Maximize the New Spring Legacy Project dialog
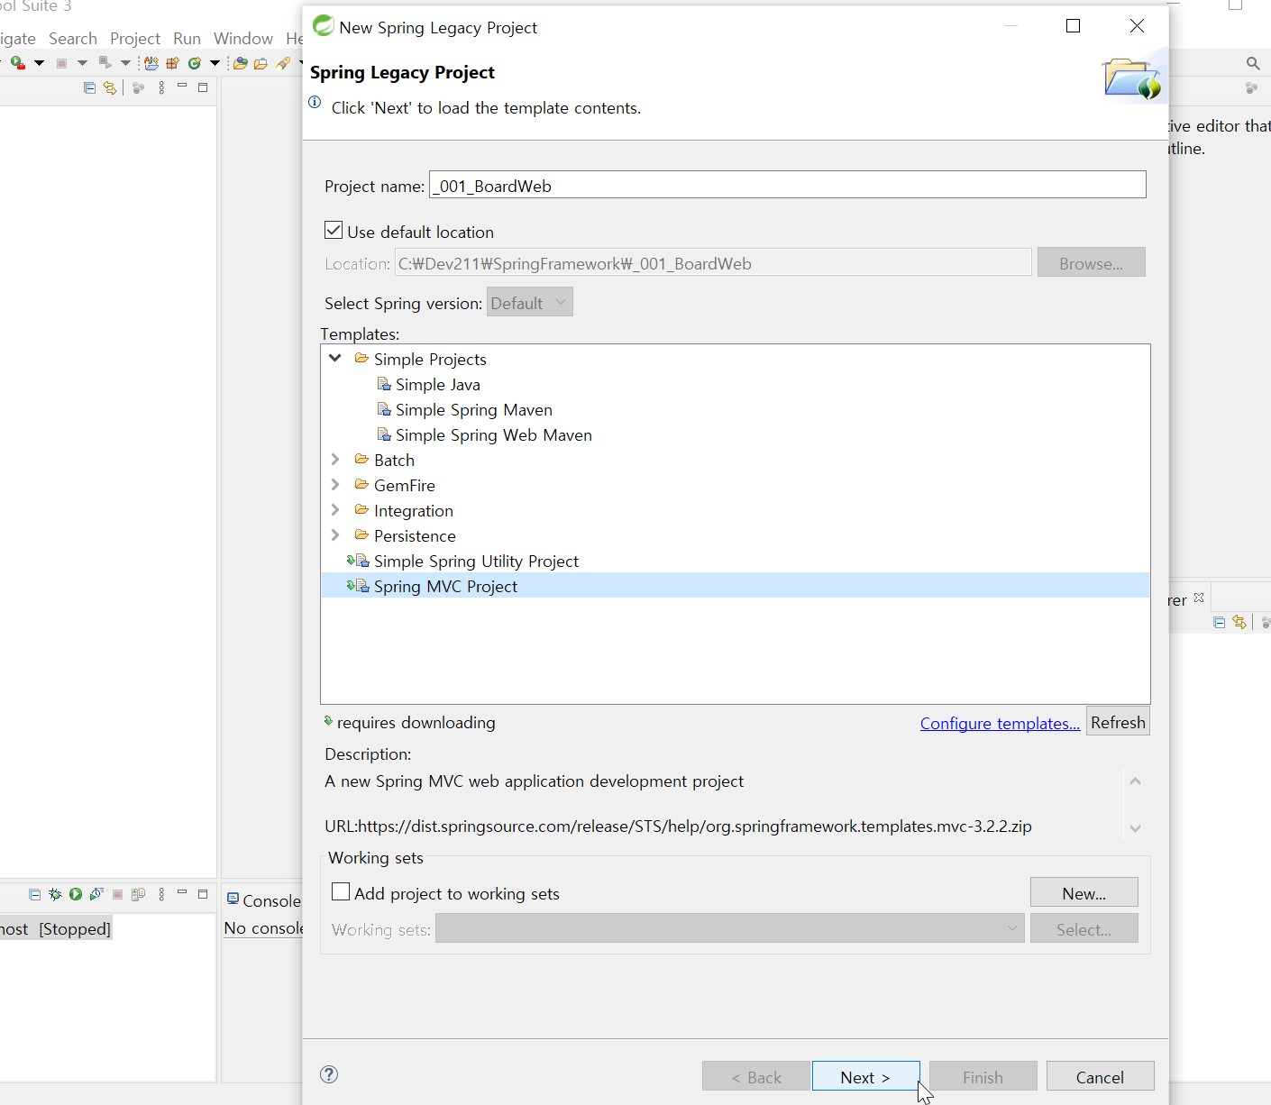 pos(1073,26)
